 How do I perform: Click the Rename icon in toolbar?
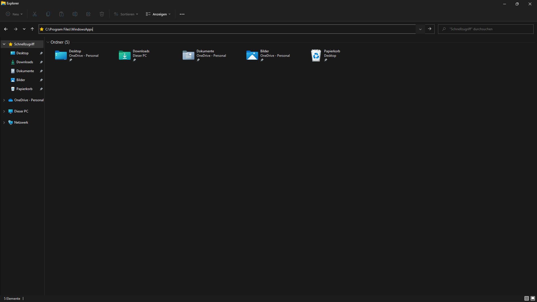(75, 14)
